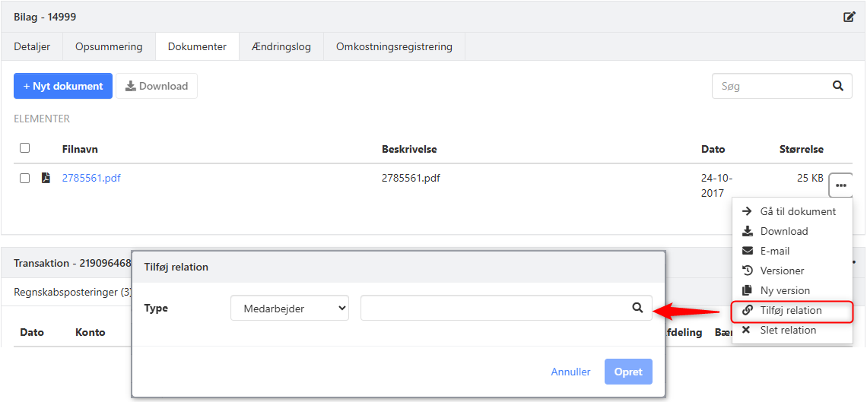Check the box for 2785561.pdf
Screen dimensions: 867x402
point(24,179)
